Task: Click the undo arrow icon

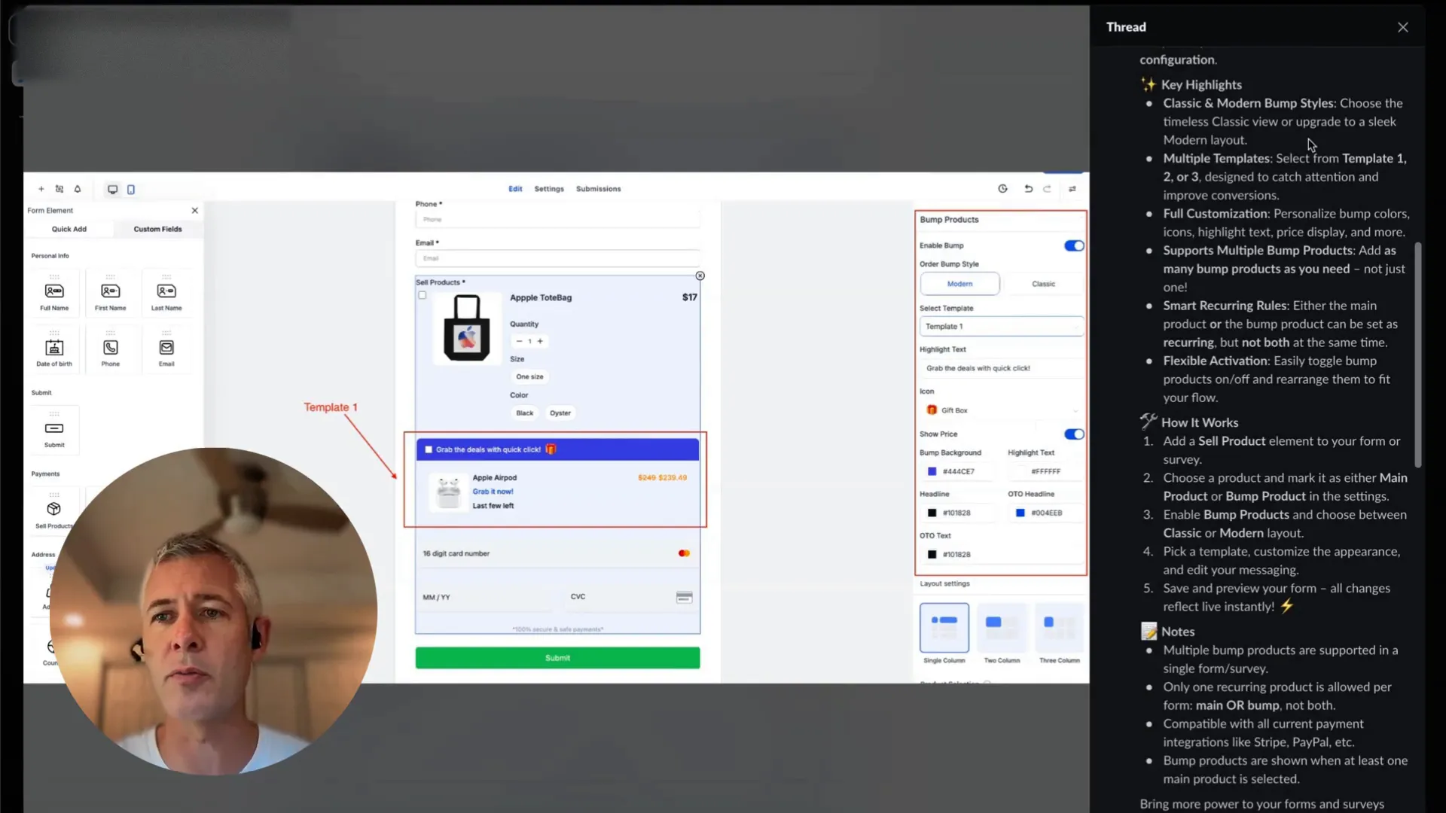Action: click(1028, 189)
